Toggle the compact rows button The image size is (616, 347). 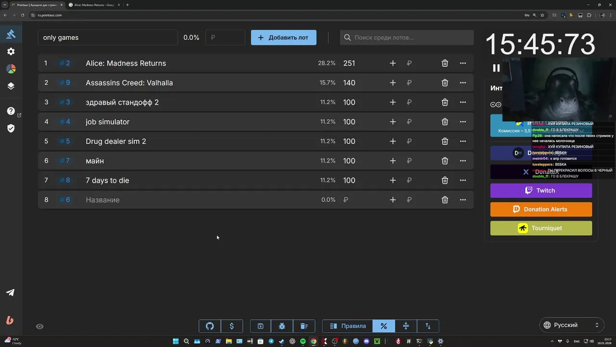406,326
